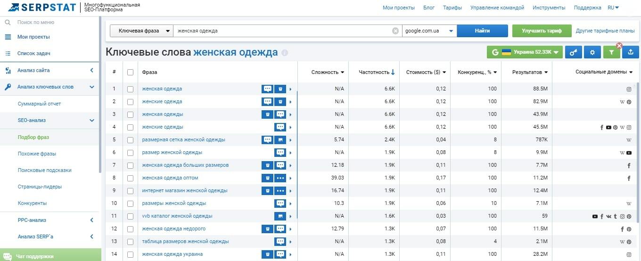Click the export upload icon button
641x261 pixels.
(631, 52)
